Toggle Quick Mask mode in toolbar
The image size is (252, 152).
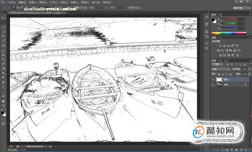(x=3, y=119)
